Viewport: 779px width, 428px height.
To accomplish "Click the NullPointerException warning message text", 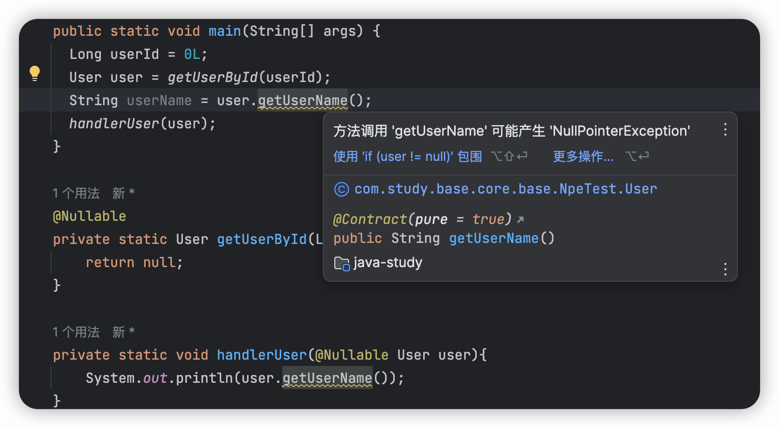I will (x=511, y=131).
